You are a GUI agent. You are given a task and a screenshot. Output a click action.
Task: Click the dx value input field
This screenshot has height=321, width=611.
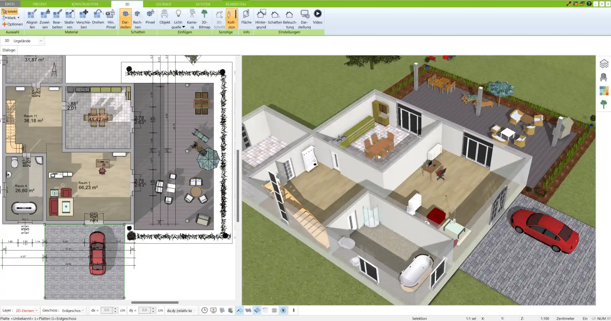pyautogui.click(x=106, y=310)
